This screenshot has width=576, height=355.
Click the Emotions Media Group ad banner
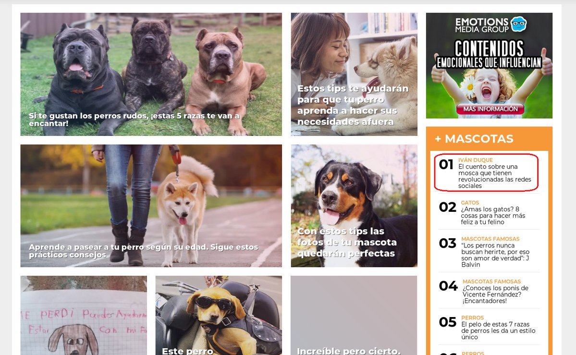pyautogui.click(x=489, y=66)
